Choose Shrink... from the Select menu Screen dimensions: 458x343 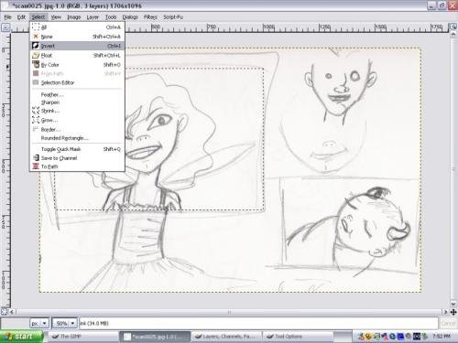[x=77, y=111]
